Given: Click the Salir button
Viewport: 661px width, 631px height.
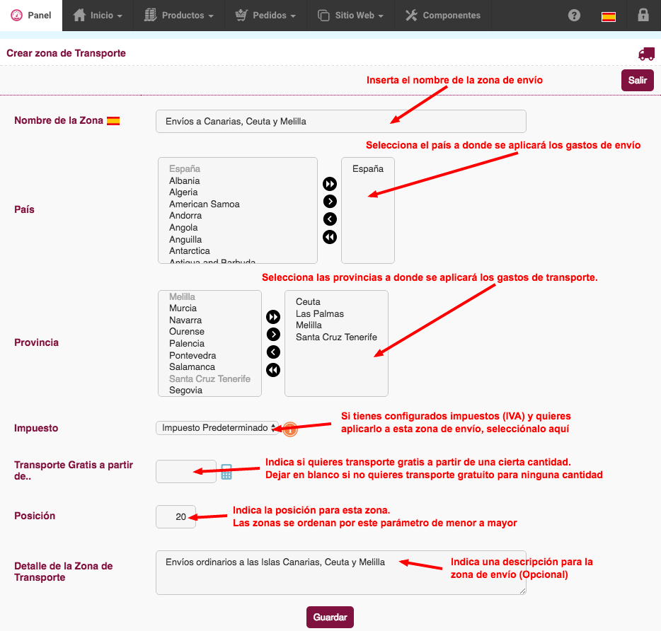Looking at the screenshot, I should [x=637, y=80].
